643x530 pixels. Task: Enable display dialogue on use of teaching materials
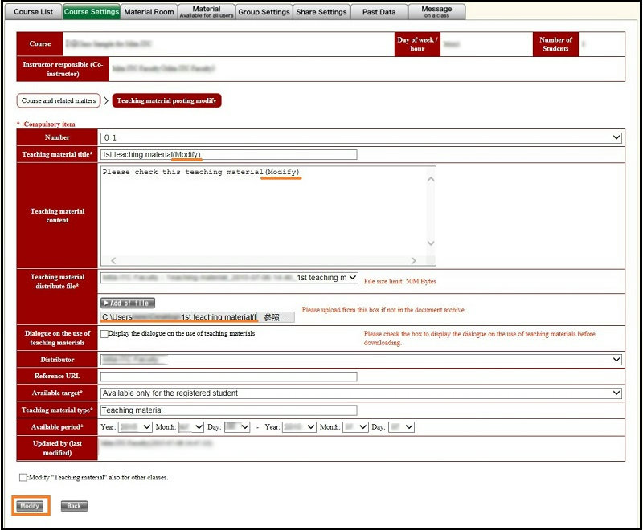tap(104, 333)
